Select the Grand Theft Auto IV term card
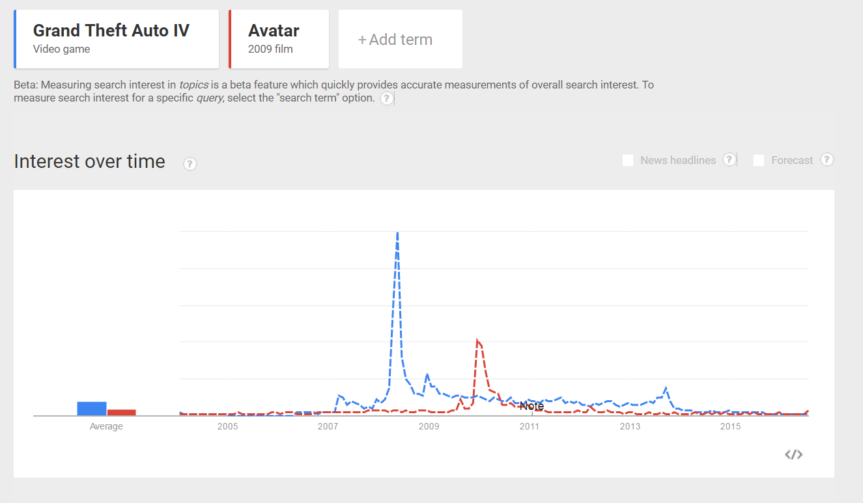This screenshot has width=863, height=503. [x=116, y=39]
